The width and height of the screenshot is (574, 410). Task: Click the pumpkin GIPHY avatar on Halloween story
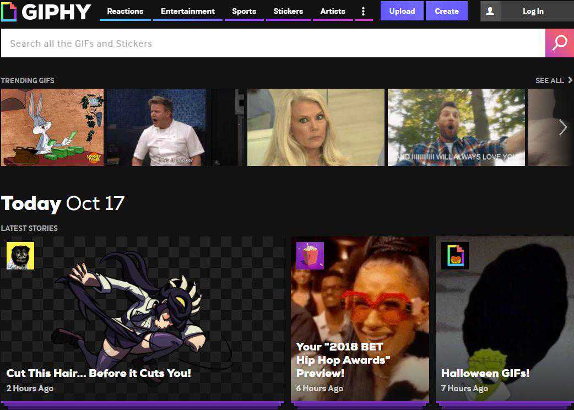(455, 256)
